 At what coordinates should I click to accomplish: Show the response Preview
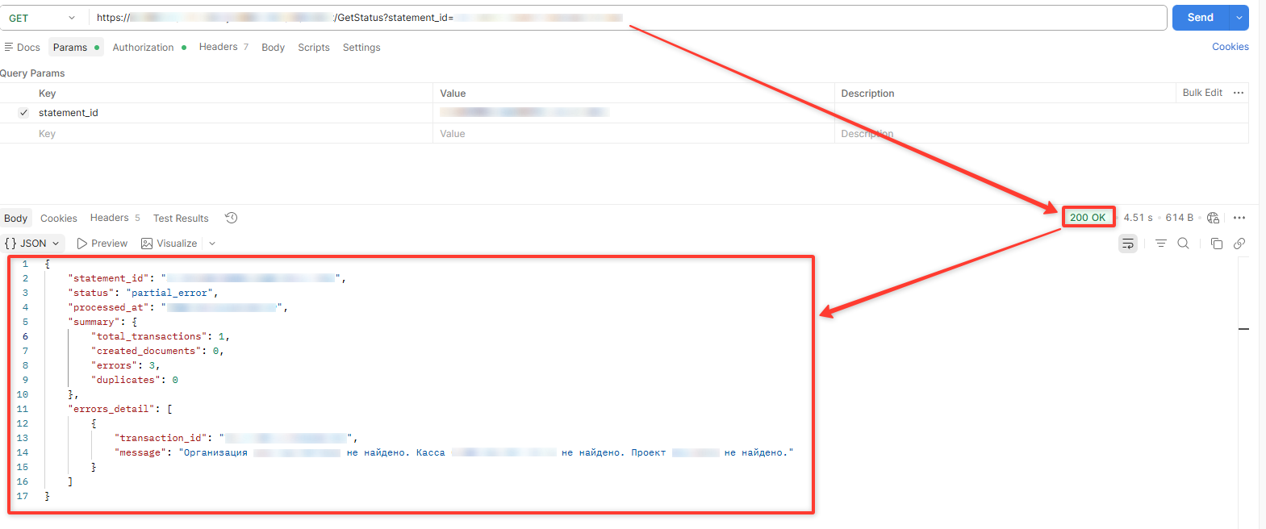102,244
